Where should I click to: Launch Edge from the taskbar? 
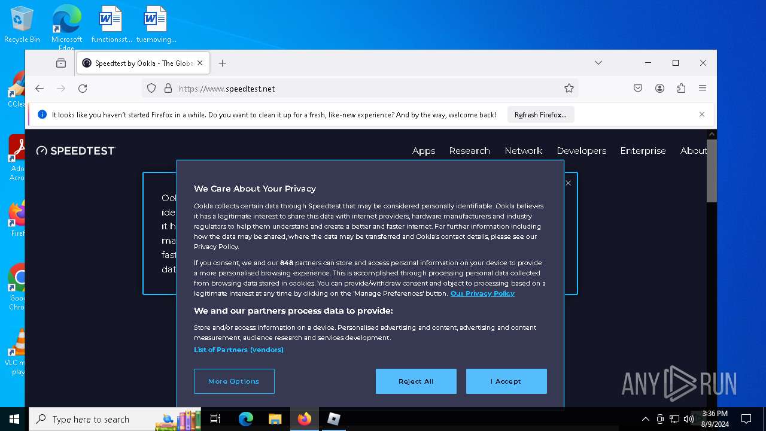[x=246, y=419]
